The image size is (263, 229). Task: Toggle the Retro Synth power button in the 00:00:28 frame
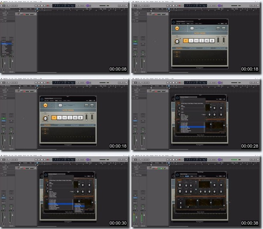pos(177,98)
